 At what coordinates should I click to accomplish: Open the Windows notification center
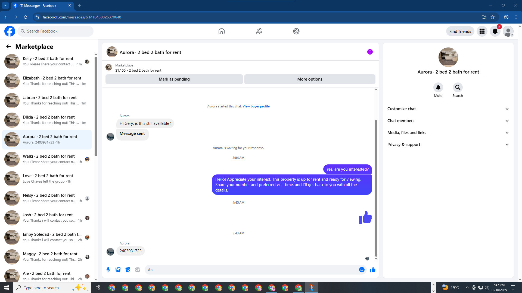pyautogui.click(x=513, y=288)
